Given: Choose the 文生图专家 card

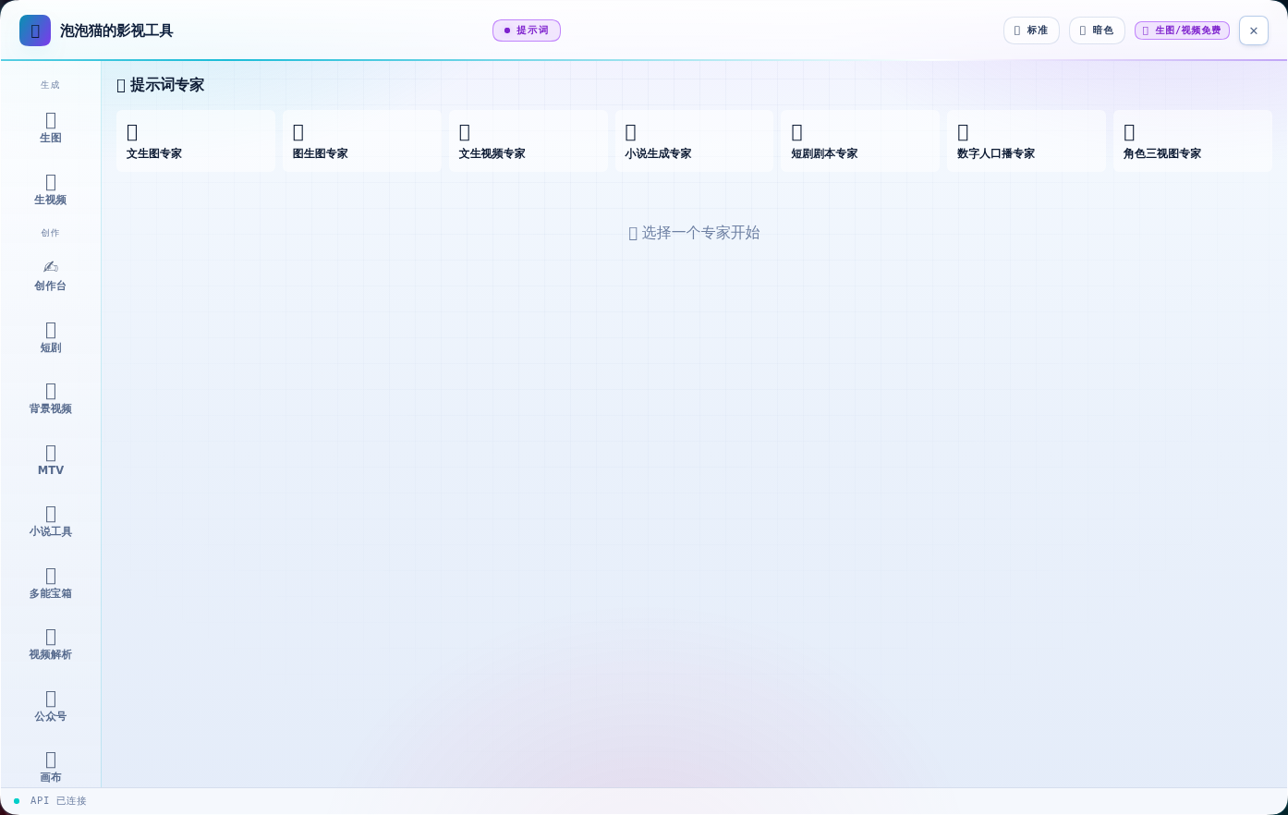Looking at the screenshot, I should click(x=196, y=140).
